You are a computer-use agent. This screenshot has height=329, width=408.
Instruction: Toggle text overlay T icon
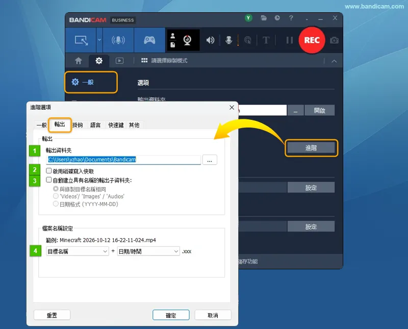tap(266, 40)
